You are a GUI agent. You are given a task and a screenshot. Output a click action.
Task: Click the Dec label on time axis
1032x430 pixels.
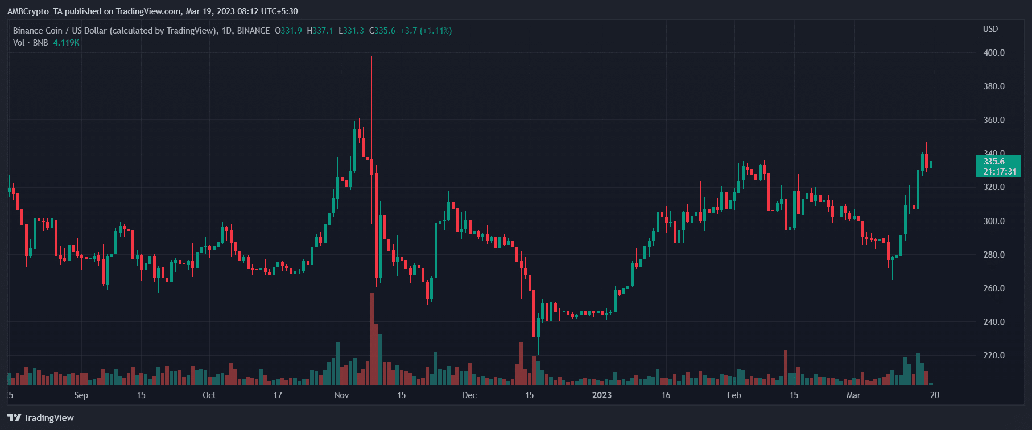coord(469,395)
